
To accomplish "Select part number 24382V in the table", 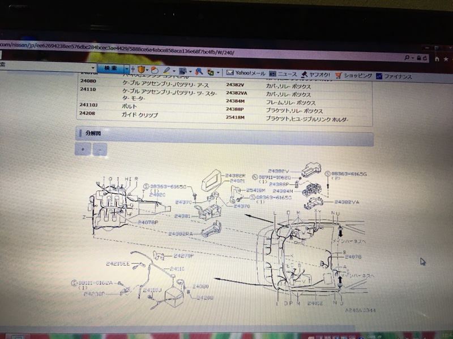I will [x=235, y=85].
